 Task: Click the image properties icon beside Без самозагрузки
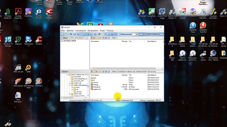pos(87,38)
